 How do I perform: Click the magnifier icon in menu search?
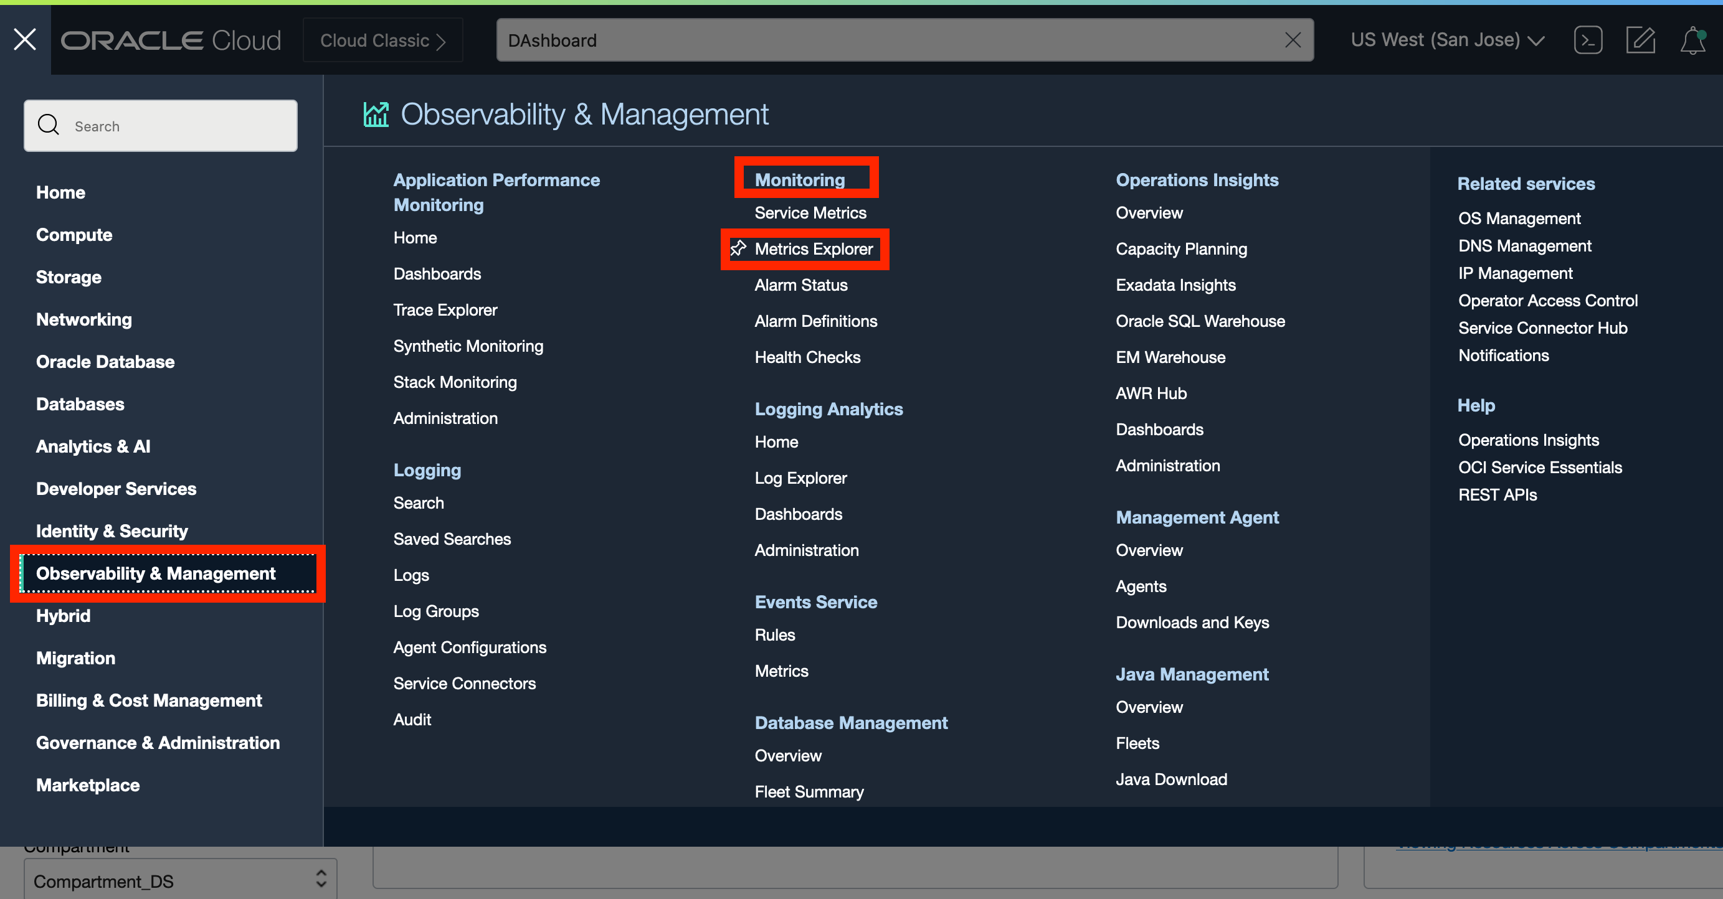click(48, 125)
